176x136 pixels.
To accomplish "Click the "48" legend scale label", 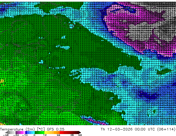I will 80,135.
